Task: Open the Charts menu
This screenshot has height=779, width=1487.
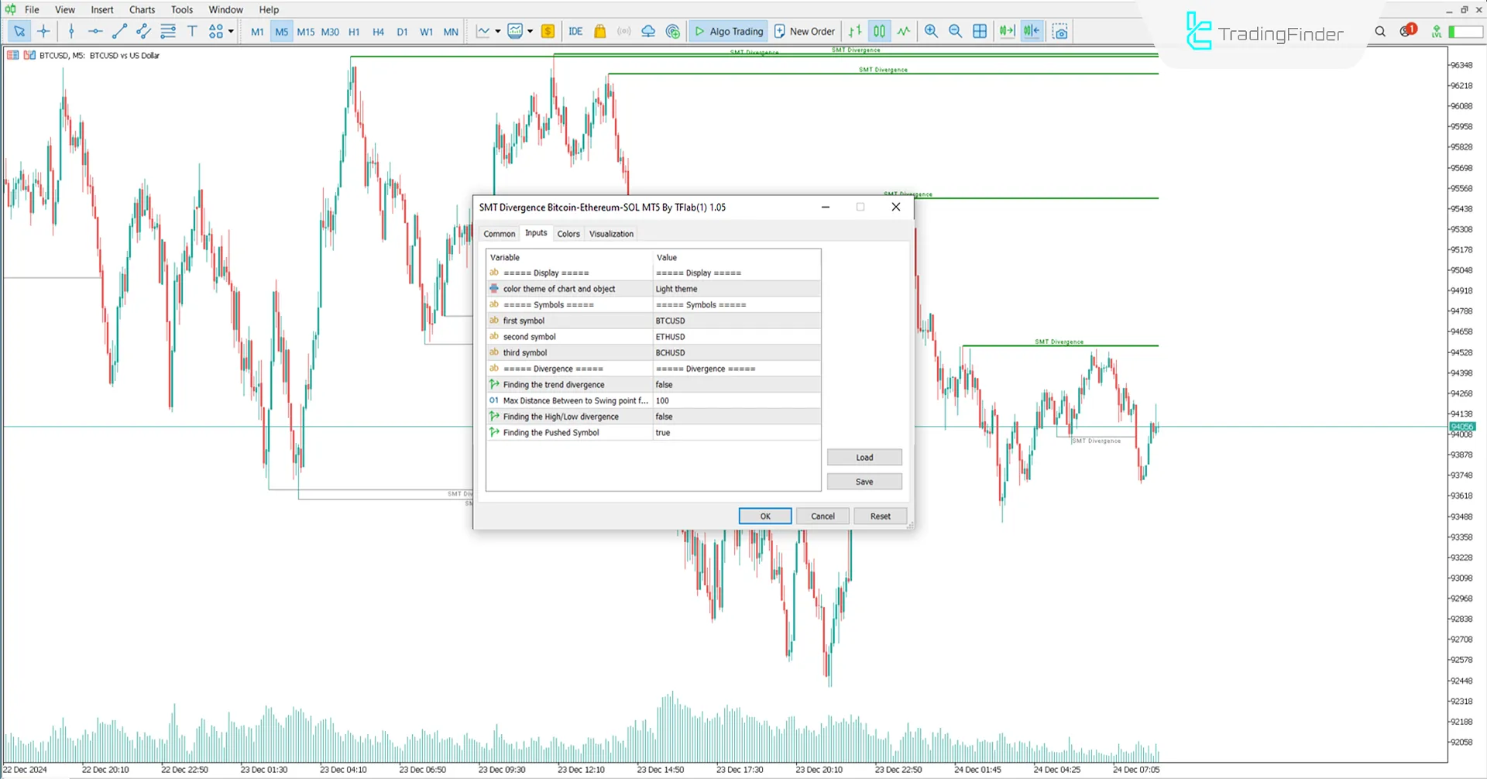Action: pyautogui.click(x=142, y=9)
